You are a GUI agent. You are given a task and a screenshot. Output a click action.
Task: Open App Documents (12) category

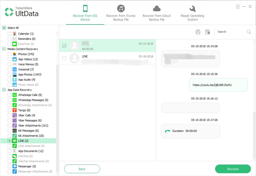pos(31,151)
